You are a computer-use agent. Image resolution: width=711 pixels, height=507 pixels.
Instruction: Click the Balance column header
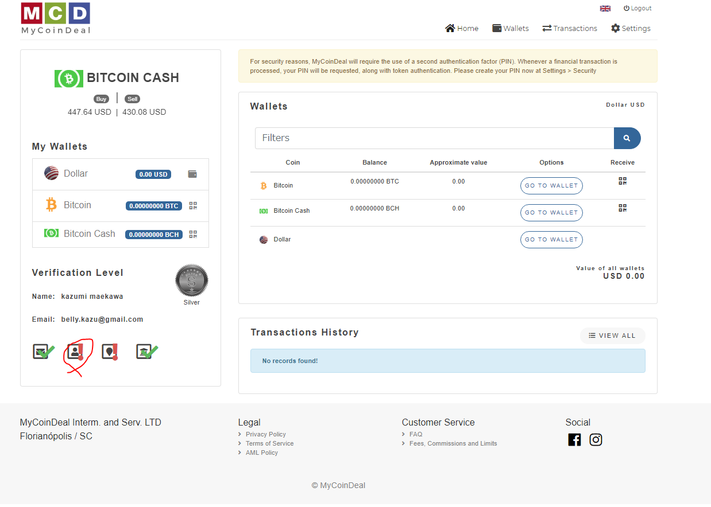(x=375, y=163)
